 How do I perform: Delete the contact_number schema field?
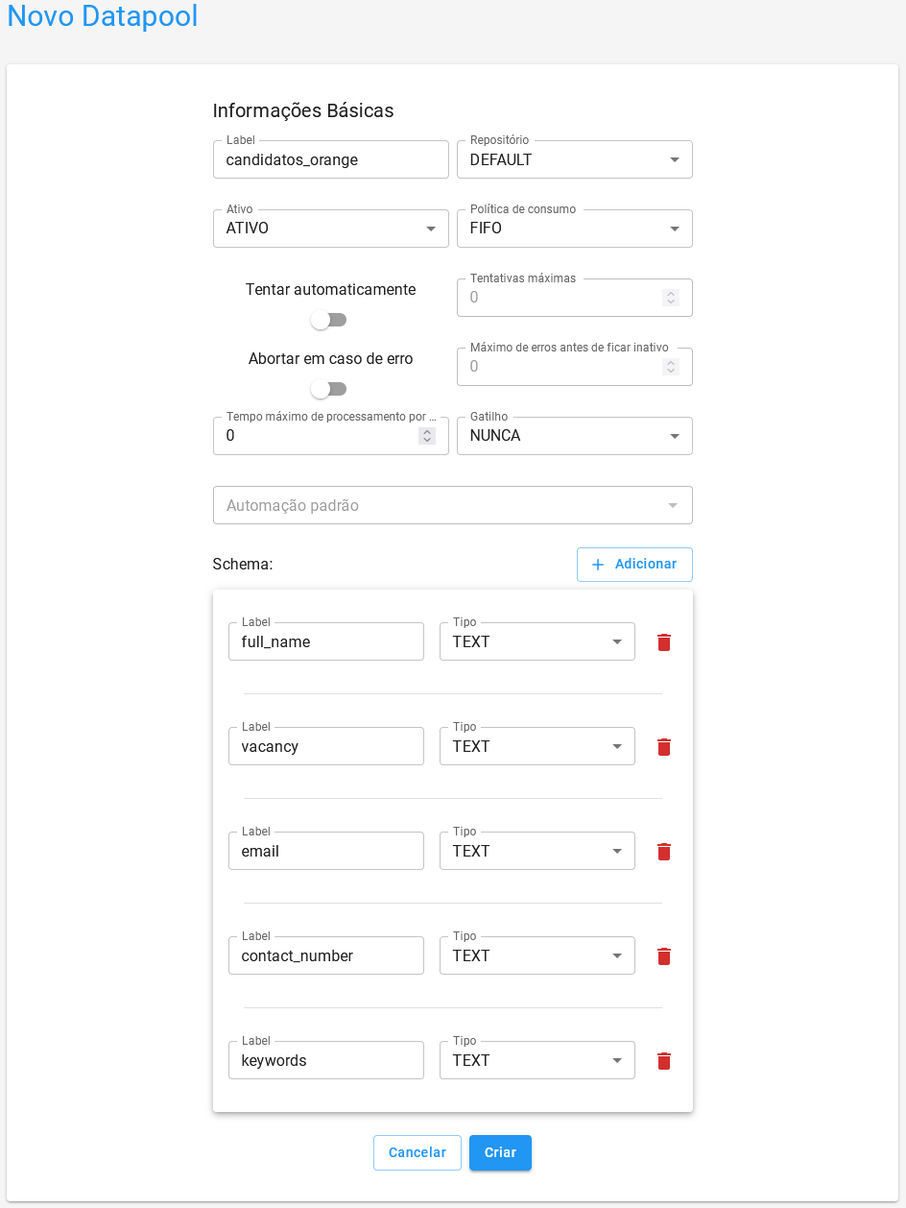[x=663, y=955]
